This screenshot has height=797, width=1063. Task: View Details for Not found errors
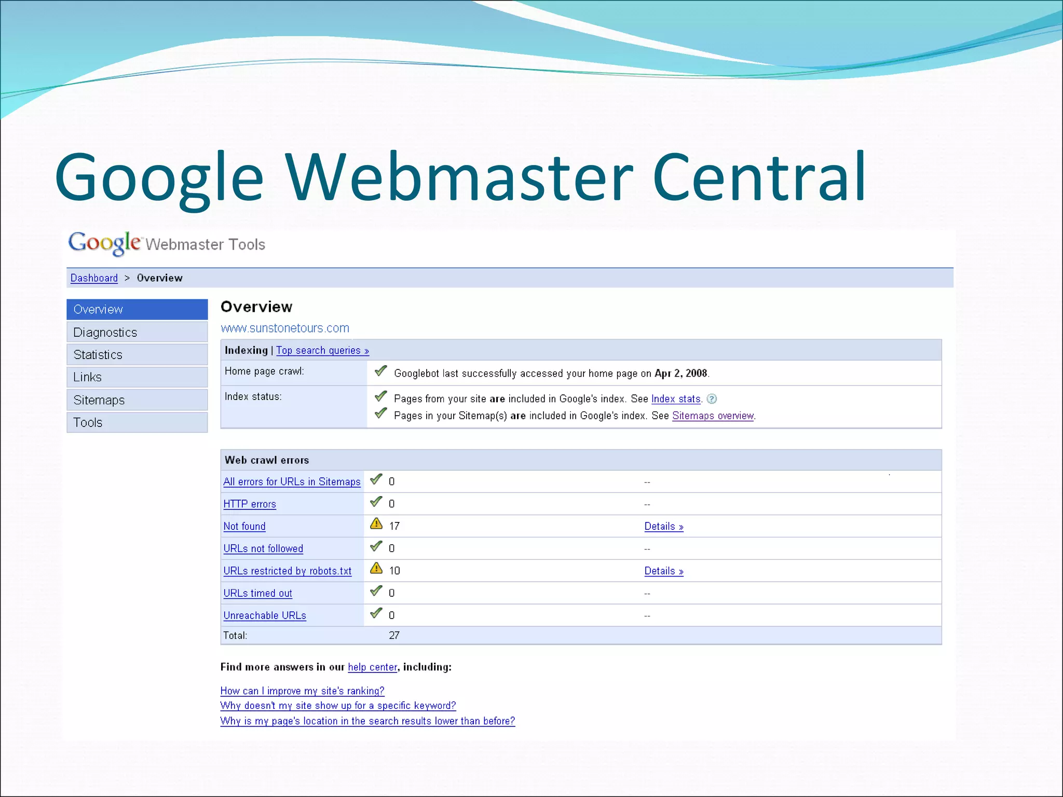664,527
